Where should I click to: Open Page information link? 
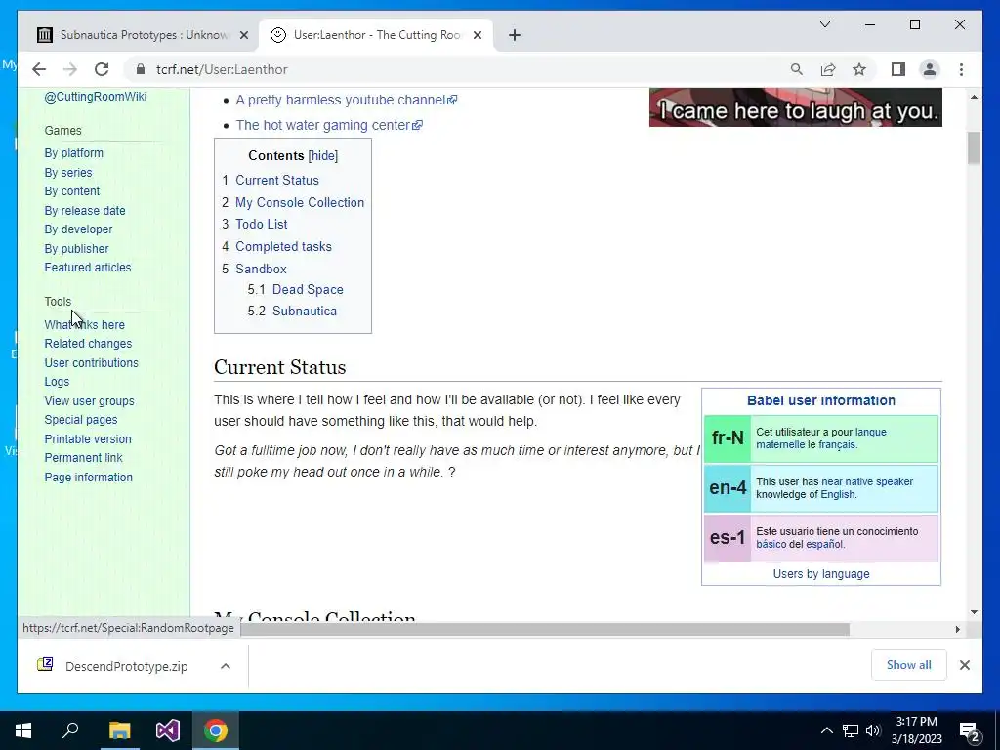89,477
